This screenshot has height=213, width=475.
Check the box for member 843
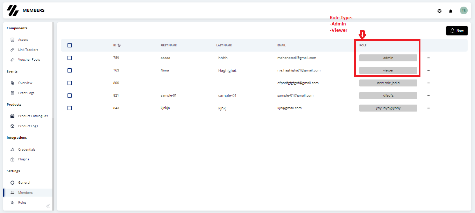[x=70, y=108]
